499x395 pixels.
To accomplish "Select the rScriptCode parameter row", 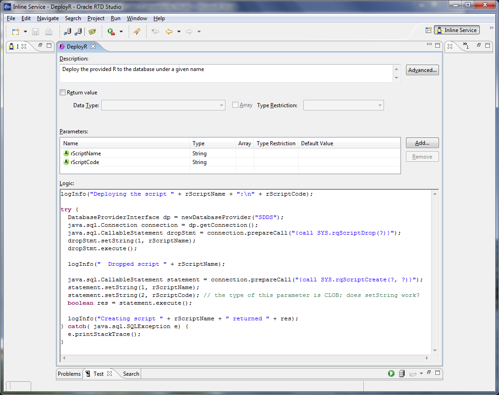I will pyautogui.click(x=85, y=162).
